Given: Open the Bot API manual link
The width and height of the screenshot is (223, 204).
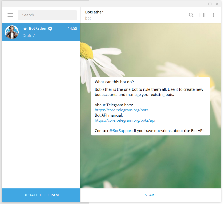Looking at the screenshot, I should (x=125, y=120).
